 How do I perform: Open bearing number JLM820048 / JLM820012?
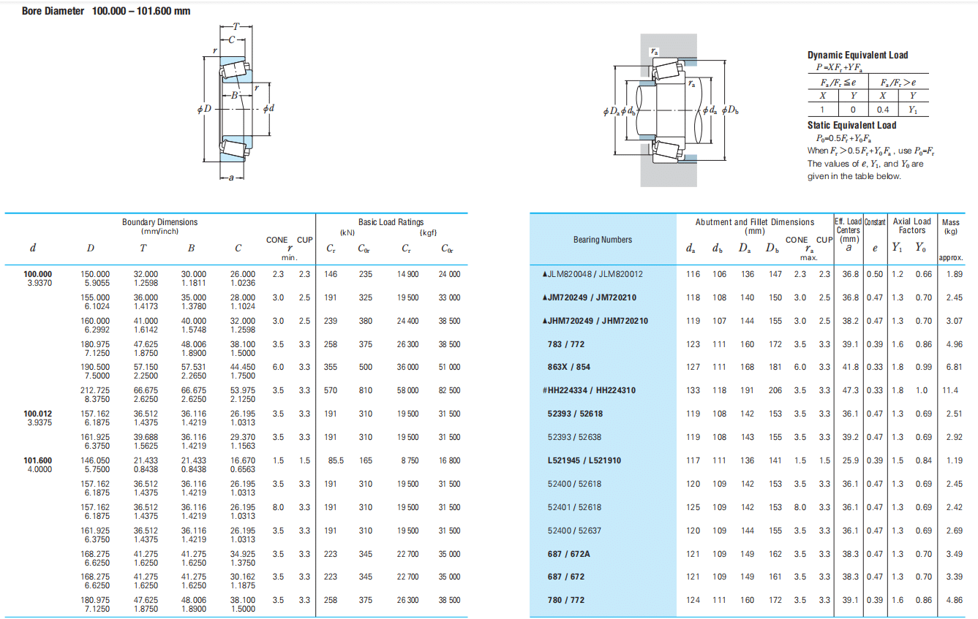(x=593, y=274)
